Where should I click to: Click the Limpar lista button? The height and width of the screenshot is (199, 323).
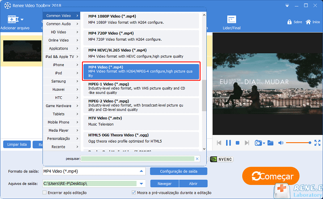(17, 145)
